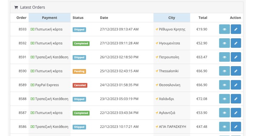The image size is (254, 136).
Task: Select the PayPal Express payment text
Action: coord(47,85)
